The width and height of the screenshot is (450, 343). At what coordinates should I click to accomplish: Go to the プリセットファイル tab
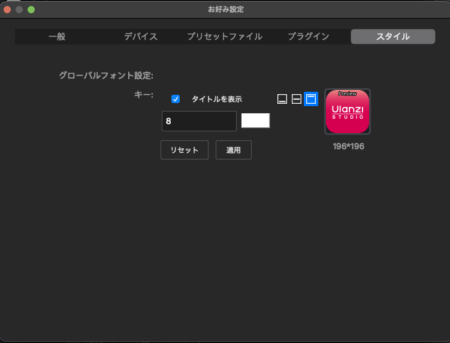pos(225,37)
